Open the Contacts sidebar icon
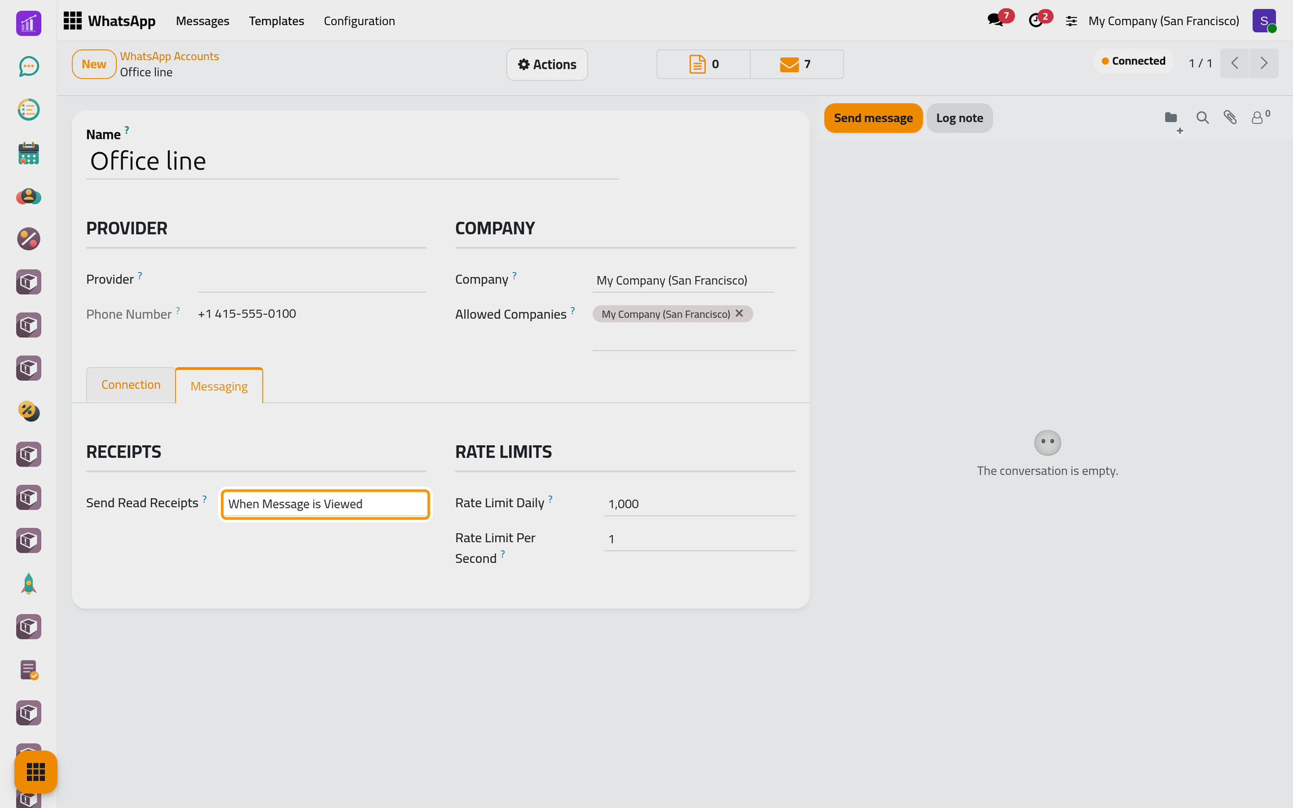Image resolution: width=1293 pixels, height=808 pixels. (x=28, y=196)
